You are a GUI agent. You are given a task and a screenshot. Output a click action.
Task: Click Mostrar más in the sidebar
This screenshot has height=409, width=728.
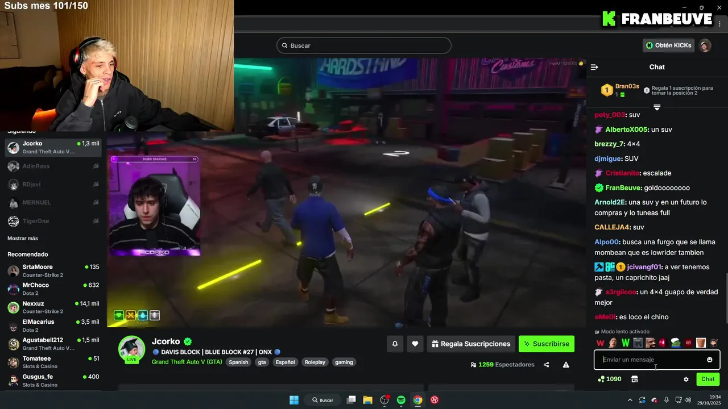coord(23,239)
